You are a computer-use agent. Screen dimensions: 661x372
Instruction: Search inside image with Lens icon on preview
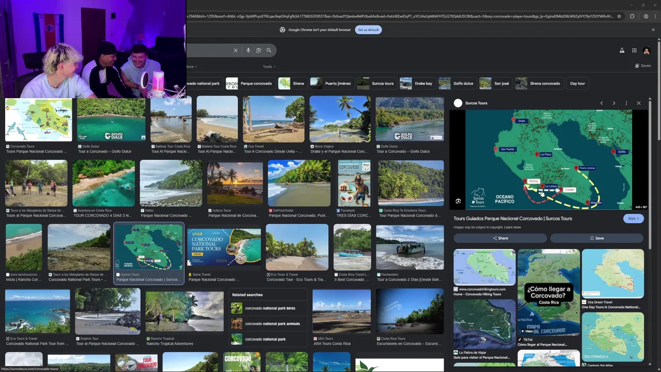coord(458,202)
